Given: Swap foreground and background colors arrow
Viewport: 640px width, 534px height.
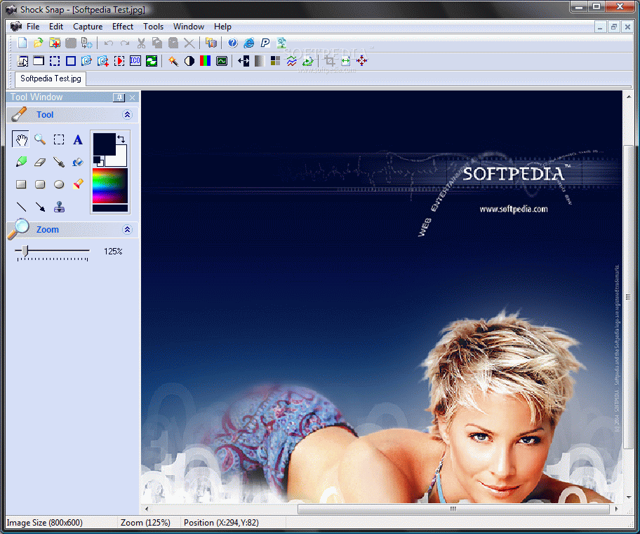Looking at the screenshot, I should pyautogui.click(x=121, y=139).
